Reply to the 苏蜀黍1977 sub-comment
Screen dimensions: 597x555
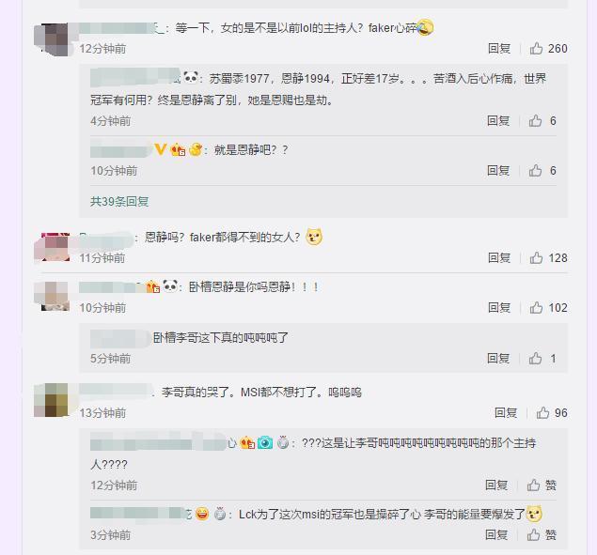point(498,121)
